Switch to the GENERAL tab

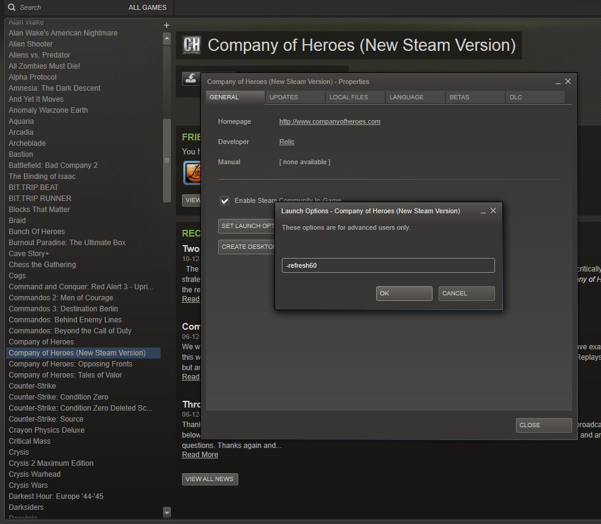(x=235, y=97)
